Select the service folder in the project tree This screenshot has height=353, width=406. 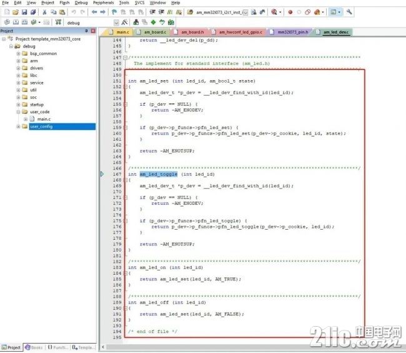tap(36, 83)
